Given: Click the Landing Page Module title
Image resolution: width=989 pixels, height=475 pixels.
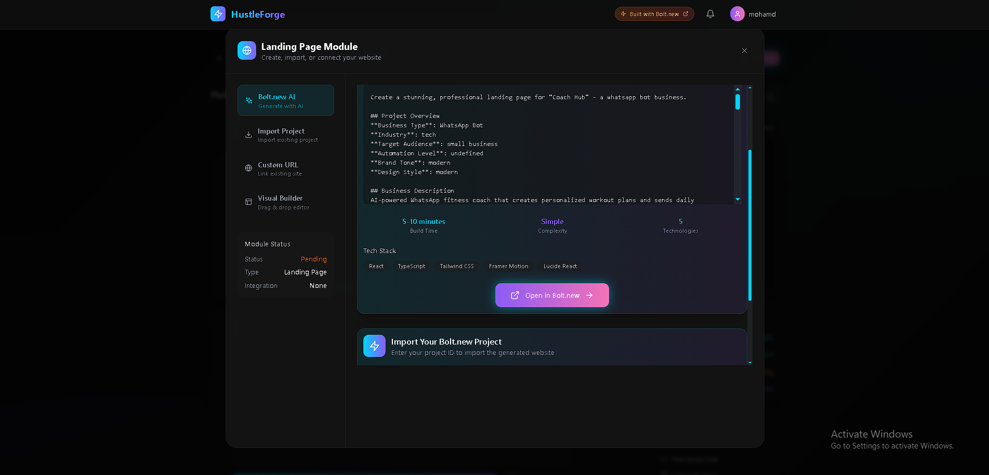Looking at the screenshot, I should tap(310, 46).
